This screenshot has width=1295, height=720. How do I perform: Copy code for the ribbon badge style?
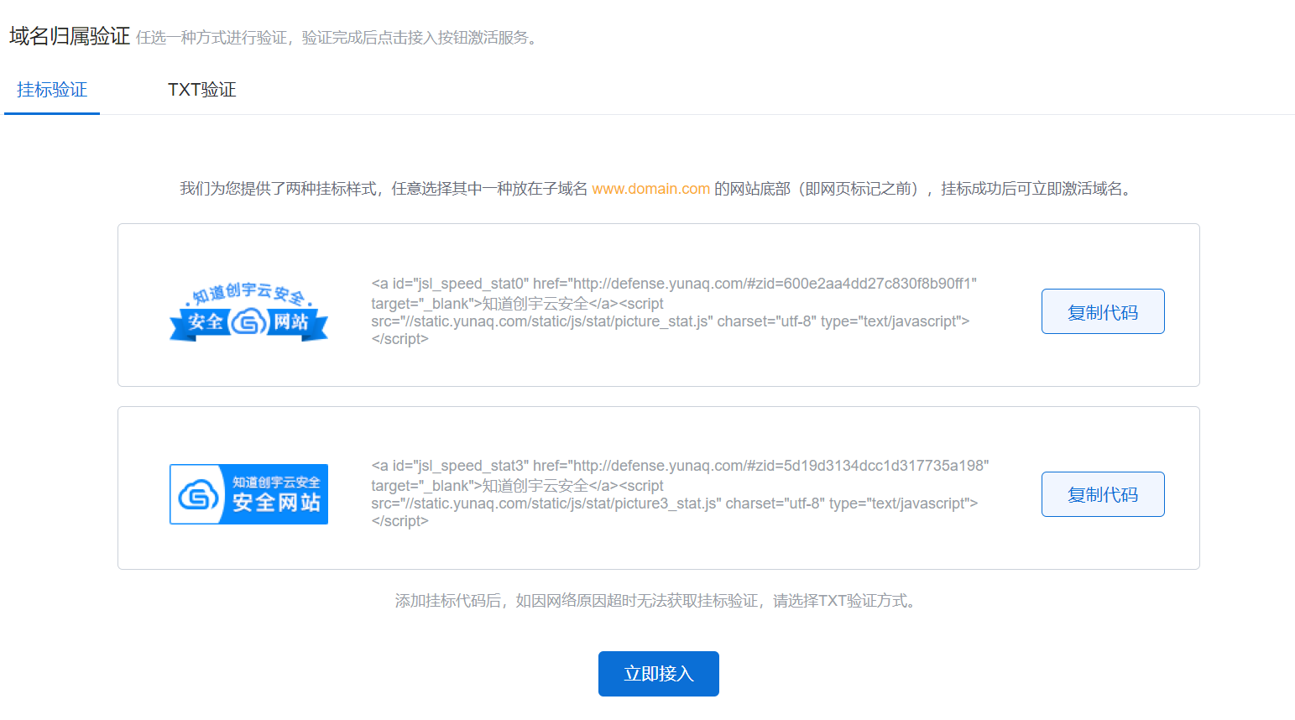[1103, 311]
